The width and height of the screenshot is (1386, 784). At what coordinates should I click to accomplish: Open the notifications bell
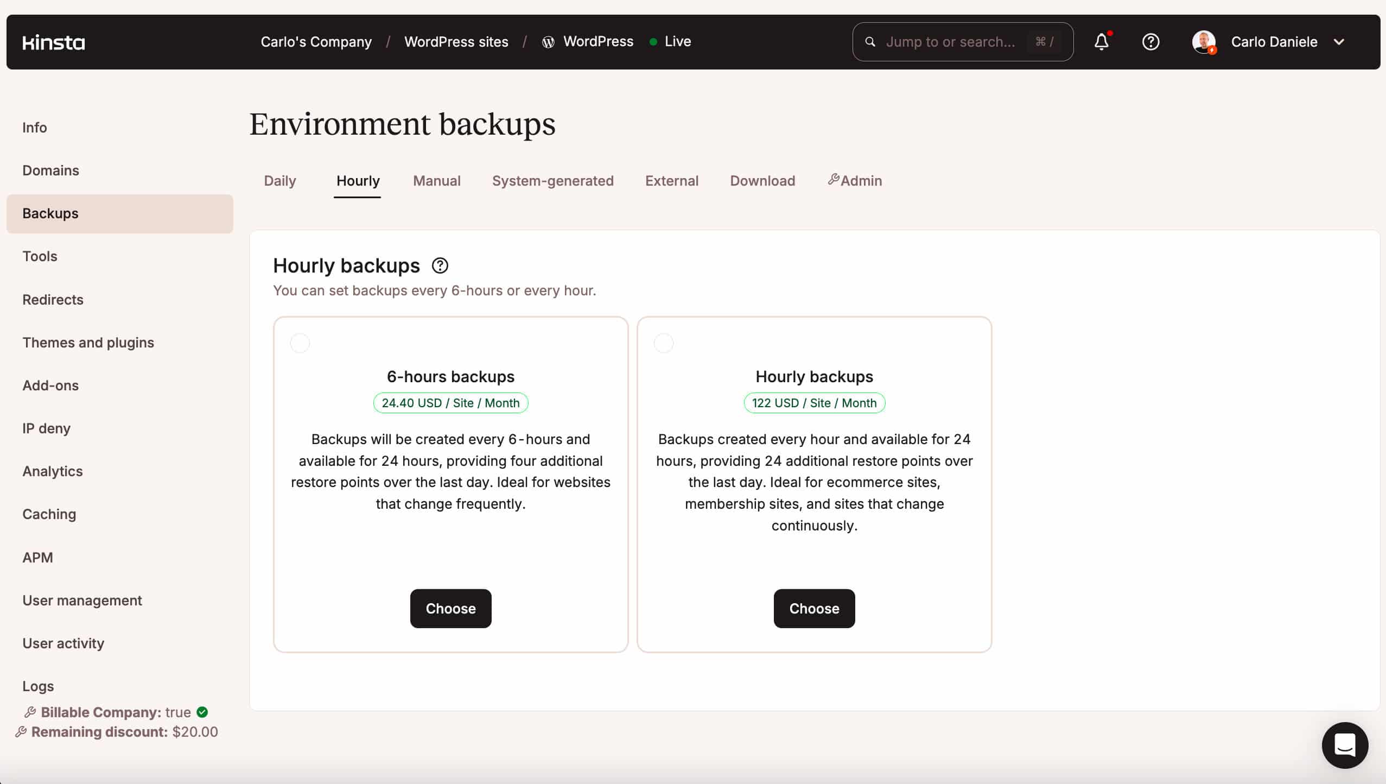(x=1101, y=42)
